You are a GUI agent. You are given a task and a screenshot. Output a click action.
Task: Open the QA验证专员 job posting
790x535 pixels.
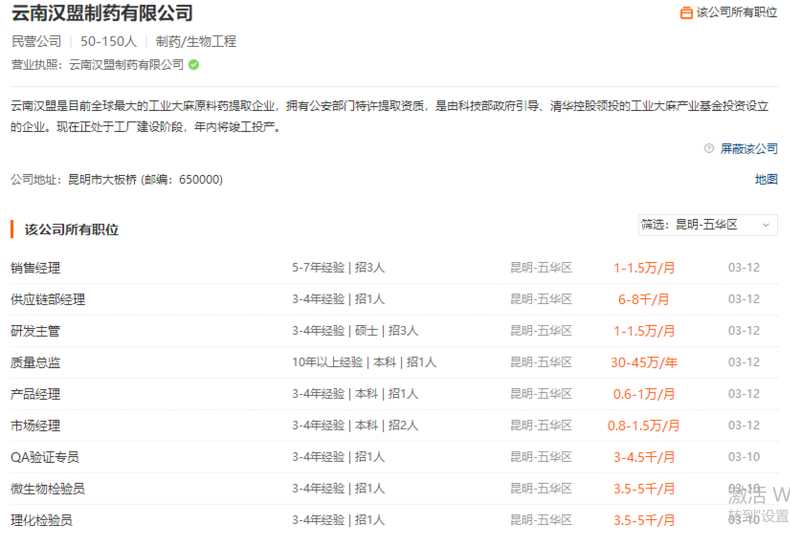coord(45,457)
